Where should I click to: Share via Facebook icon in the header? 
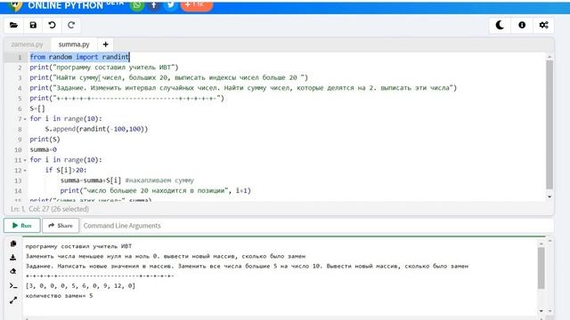click(154, 5)
